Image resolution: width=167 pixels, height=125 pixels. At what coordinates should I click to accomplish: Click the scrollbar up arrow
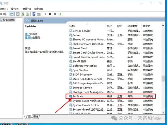pos(163,25)
